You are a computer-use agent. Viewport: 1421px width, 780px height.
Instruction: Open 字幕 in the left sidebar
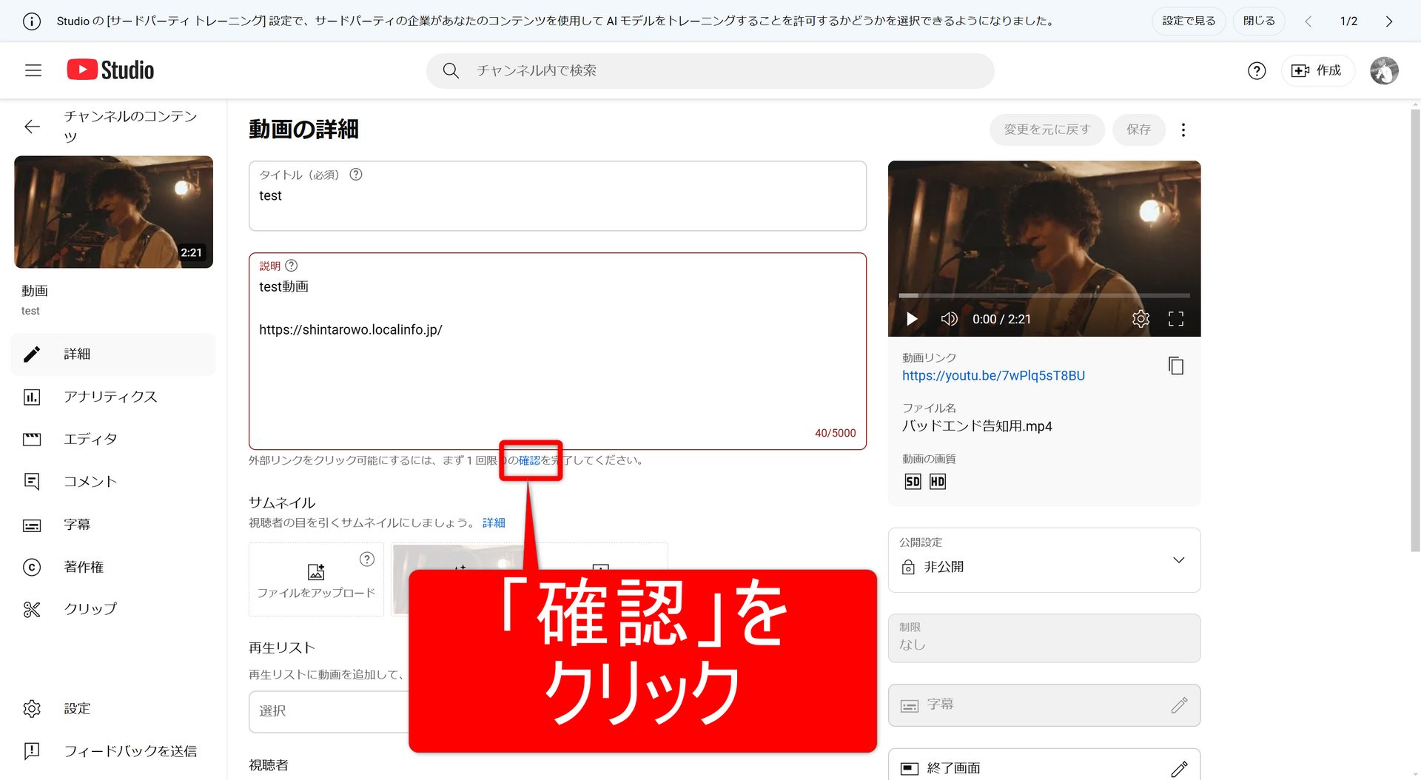(77, 525)
